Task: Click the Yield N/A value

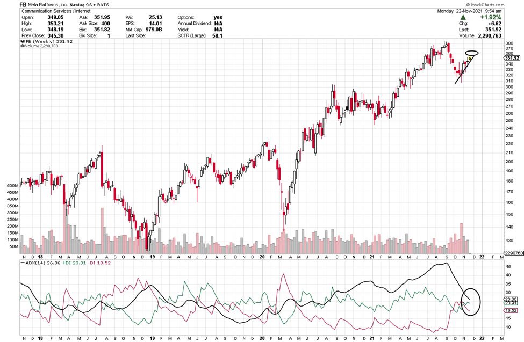Action: pos(219,30)
